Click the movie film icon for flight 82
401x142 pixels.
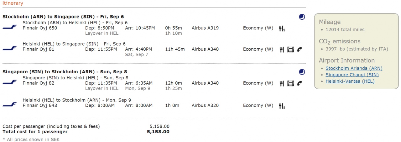click(x=291, y=83)
